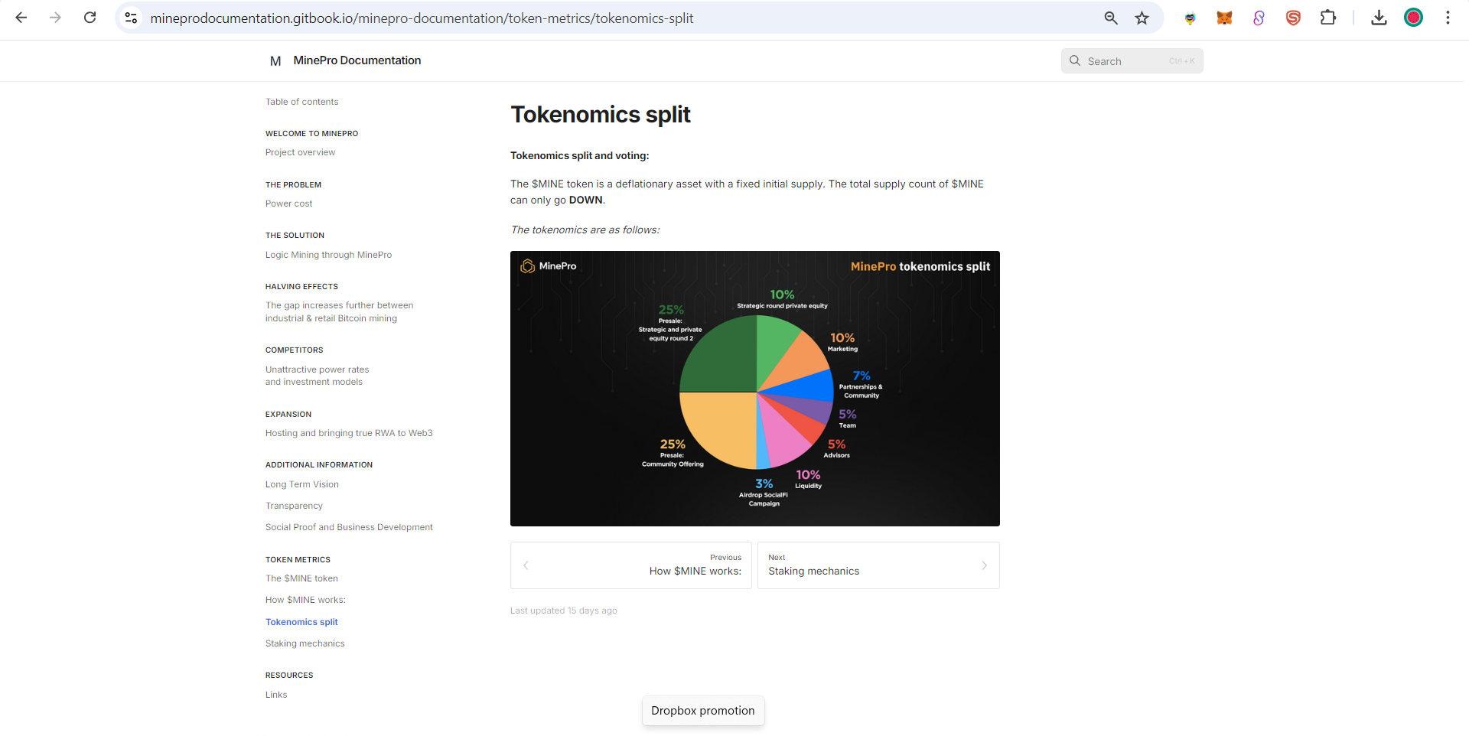Image resolution: width=1469 pixels, height=736 pixels.
Task: Click the EXPANSION section header
Action: [x=288, y=415]
